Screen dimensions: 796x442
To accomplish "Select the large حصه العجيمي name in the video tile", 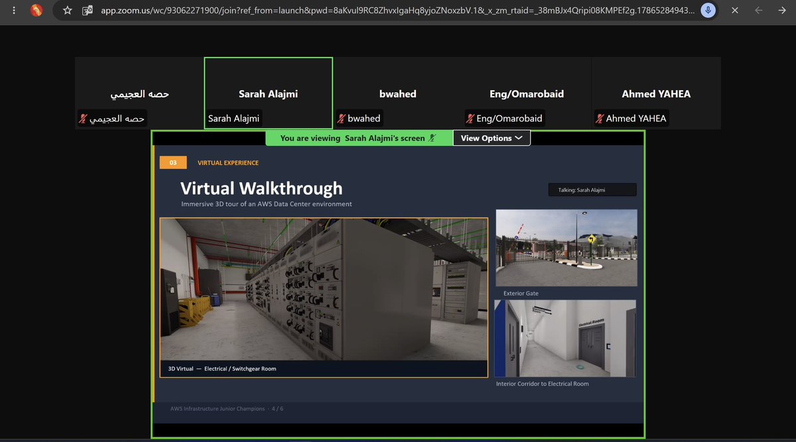I will [139, 94].
